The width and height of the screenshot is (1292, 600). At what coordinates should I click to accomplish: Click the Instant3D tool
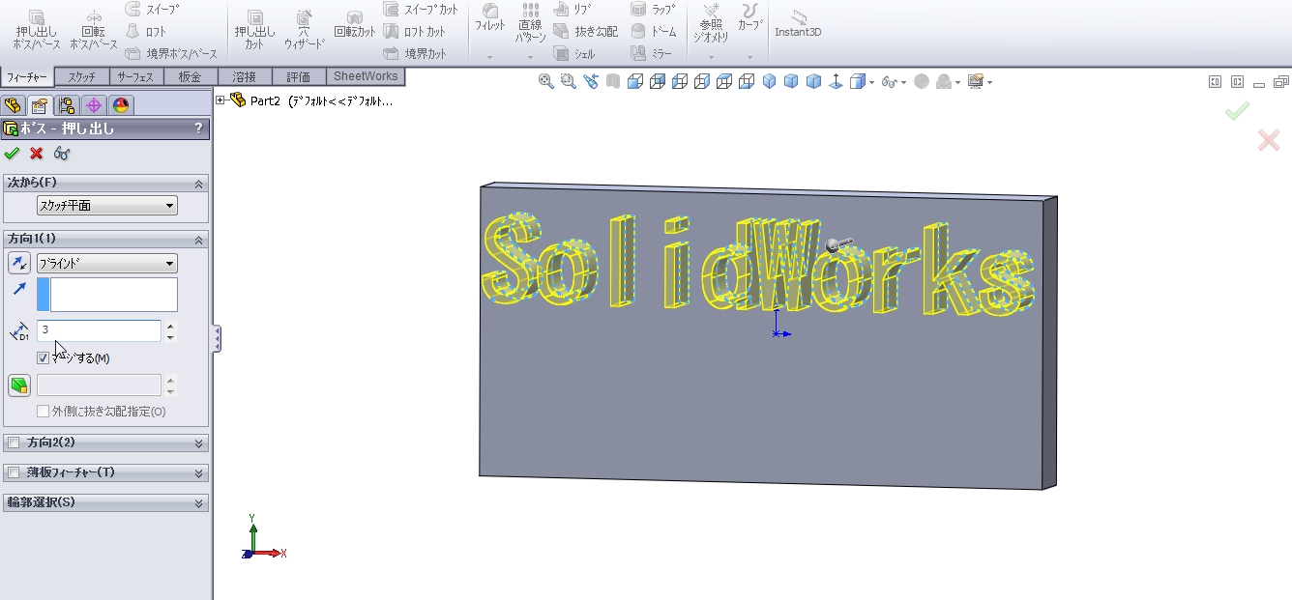[x=798, y=23]
